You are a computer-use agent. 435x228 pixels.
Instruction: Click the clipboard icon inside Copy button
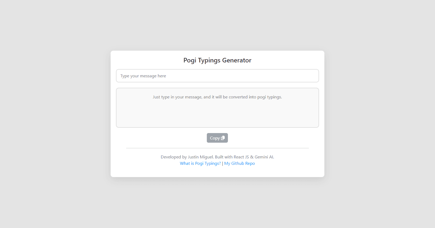coord(223,138)
